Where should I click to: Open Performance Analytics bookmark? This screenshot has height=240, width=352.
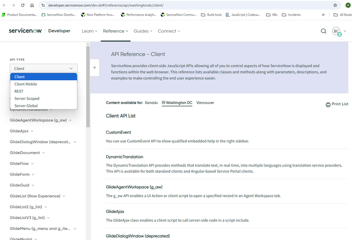click(x=139, y=15)
